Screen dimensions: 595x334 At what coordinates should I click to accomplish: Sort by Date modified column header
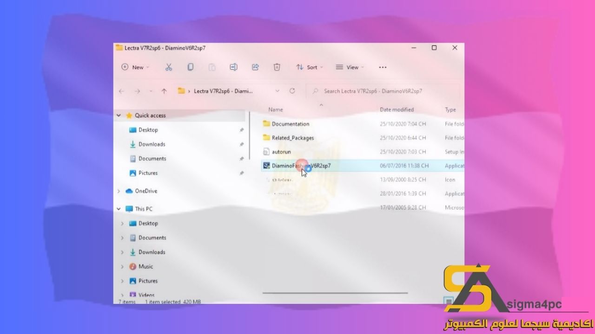[397, 109]
